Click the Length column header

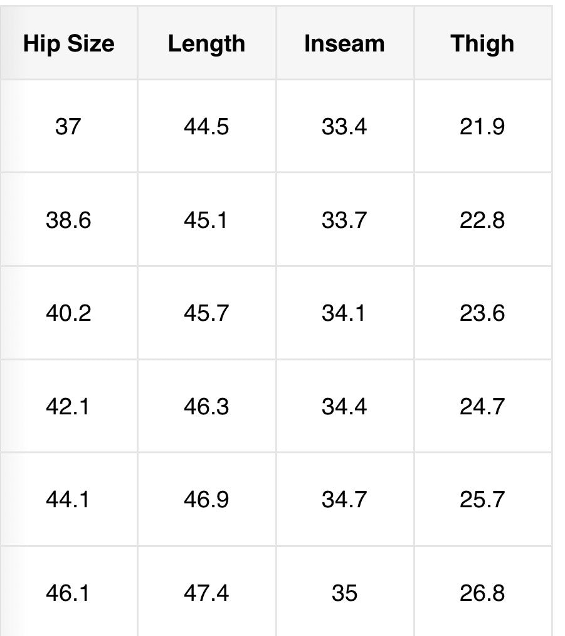(206, 44)
